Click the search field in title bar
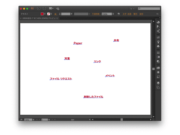The width and height of the screenshot is (180, 135). 149,9
